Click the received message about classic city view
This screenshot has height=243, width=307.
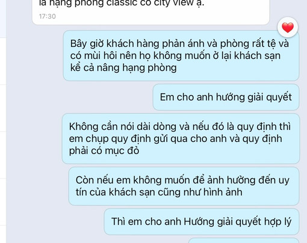(x=150, y=11)
